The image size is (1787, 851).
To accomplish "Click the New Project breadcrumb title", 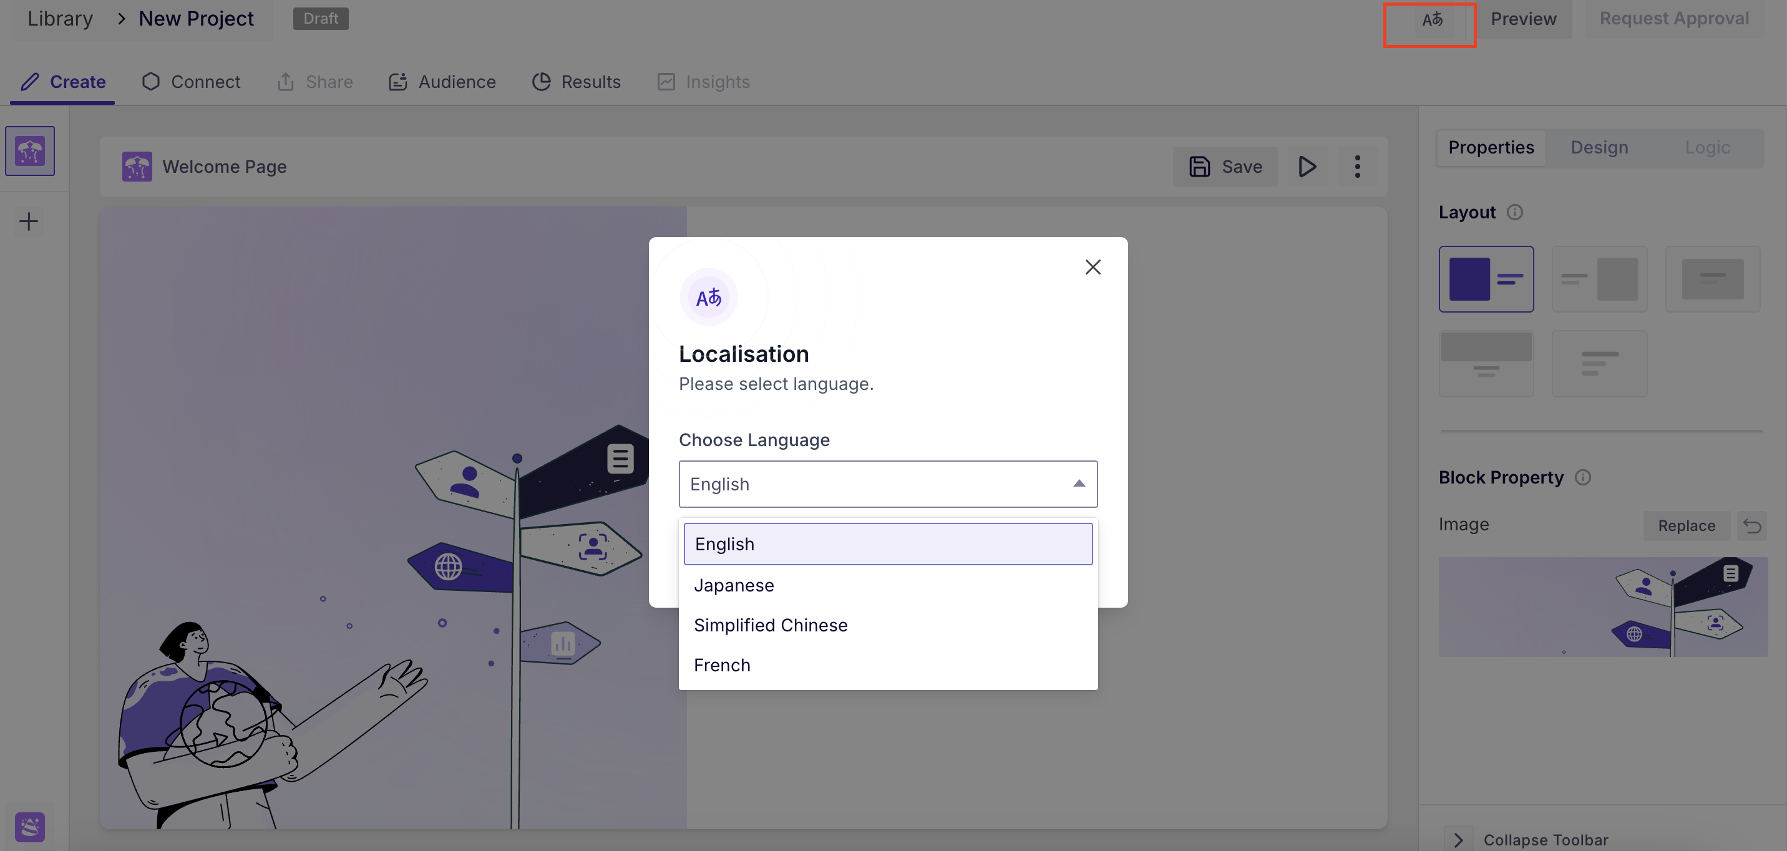I will pyautogui.click(x=197, y=19).
